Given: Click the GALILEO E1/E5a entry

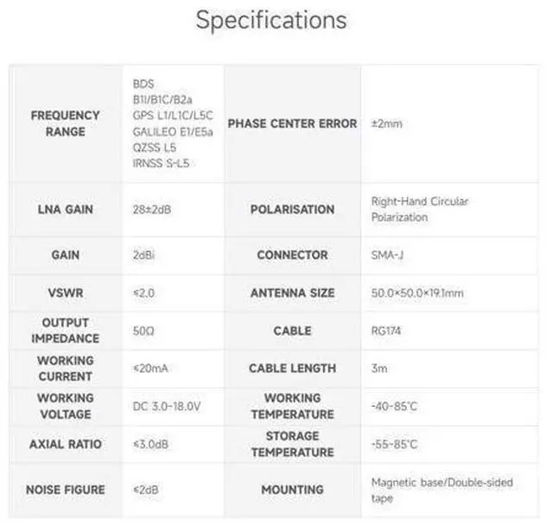Looking at the screenshot, I should tap(173, 132).
